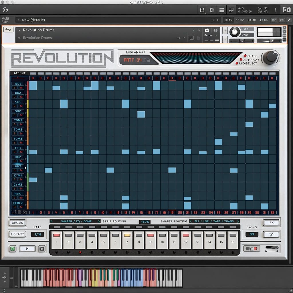Click the copy paste pattern icon

click(251, 249)
